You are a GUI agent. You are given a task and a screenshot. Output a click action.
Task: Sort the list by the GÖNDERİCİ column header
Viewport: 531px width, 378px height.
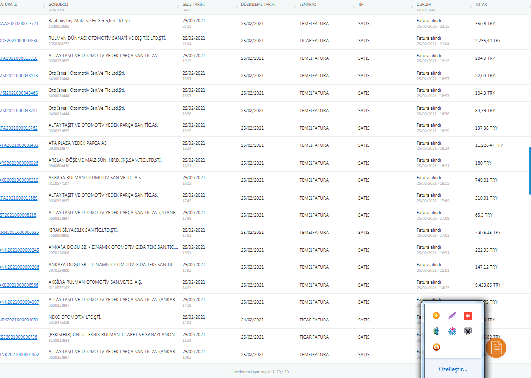tap(59, 4)
